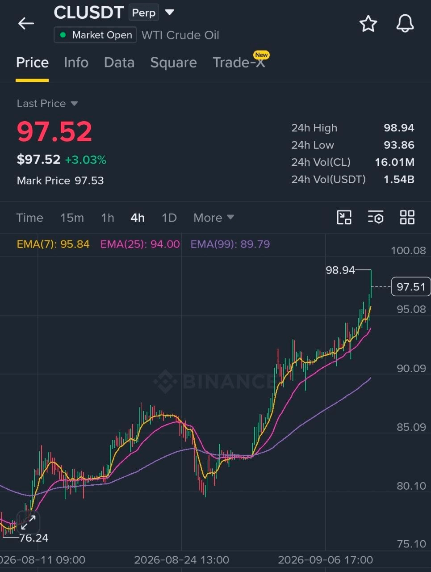Switch to the Info tab
The image size is (431, 572).
pos(76,63)
